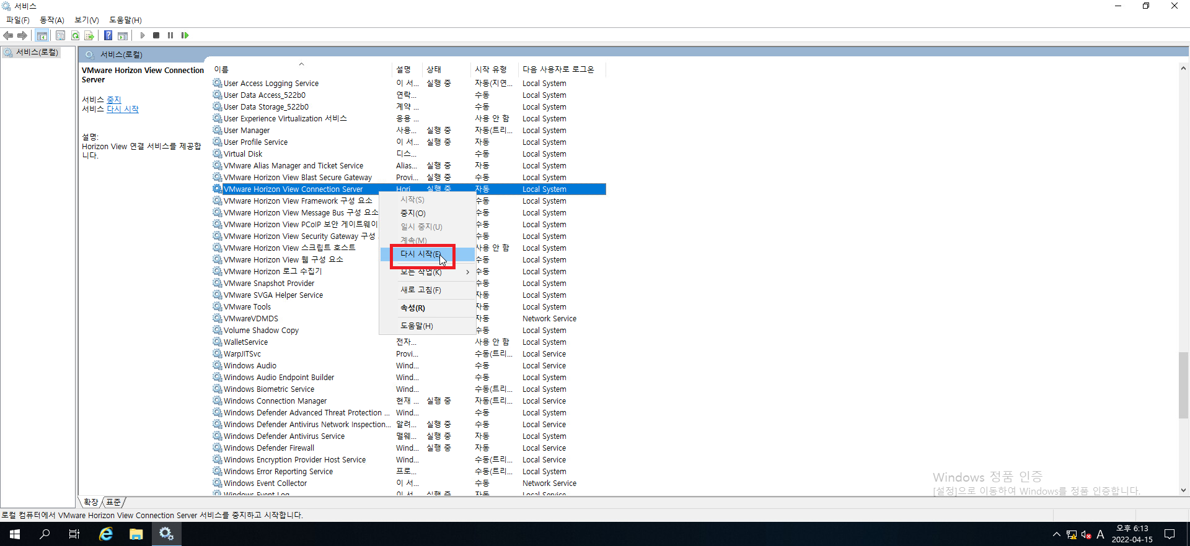This screenshot has height=546, width=1190.
Task: Click the Pause Service toolbar icon
Action: (x=170, y=35)
